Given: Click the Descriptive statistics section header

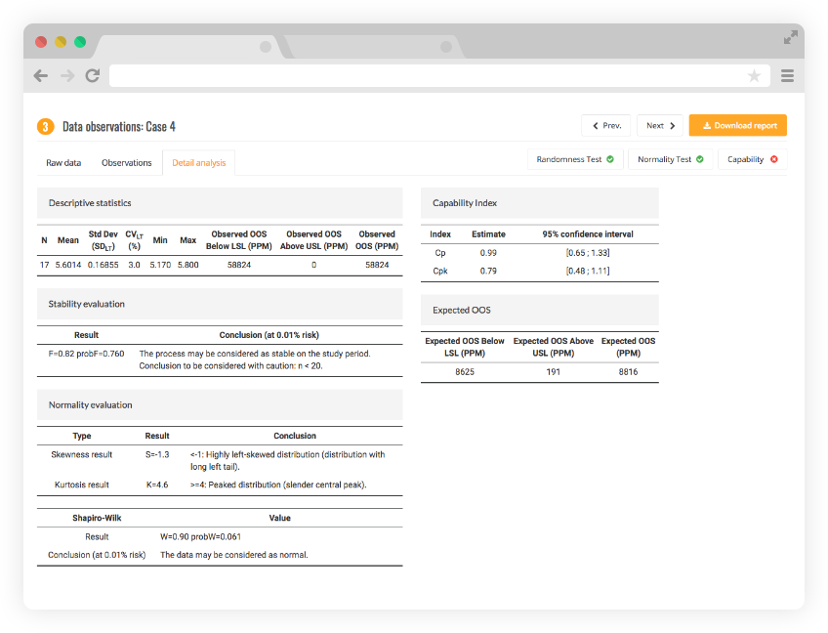Looking at the screenshot, I should 220,203.
